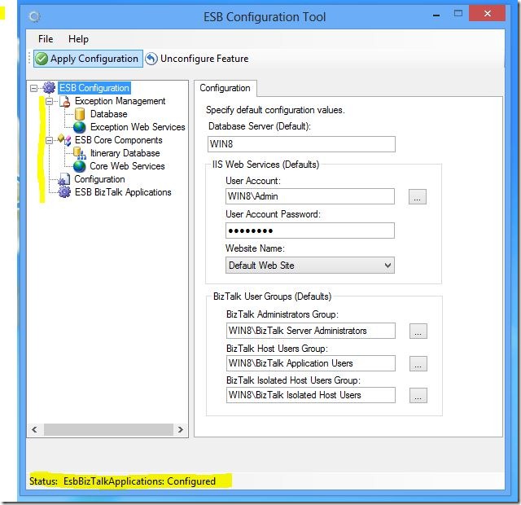Screen dimensions: 521x505
Task: Click the Exception Web Services globe icon
Action: (x=80, y=127)
